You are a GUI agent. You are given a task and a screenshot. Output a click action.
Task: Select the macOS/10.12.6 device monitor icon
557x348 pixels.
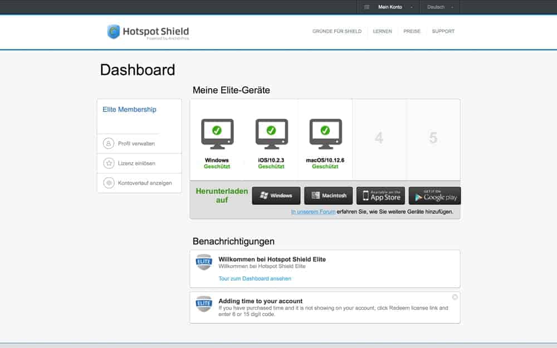coord(325,134)
